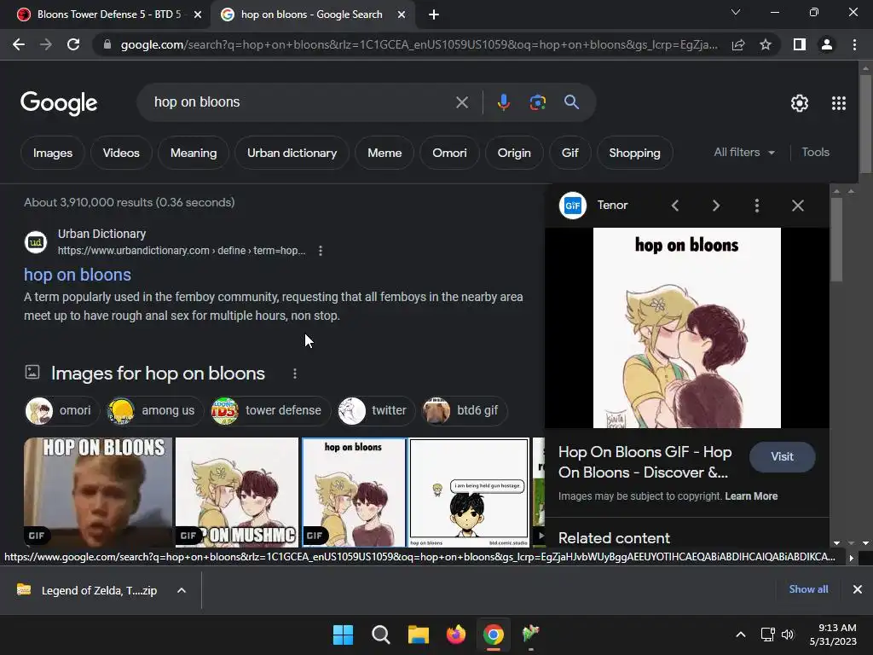Click the Visit button for Tenor GIF
873x655 pixels.
tap(783, 457)
